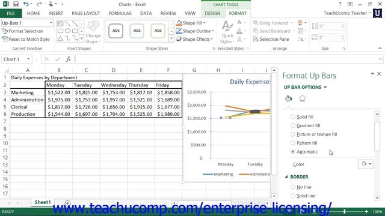Viewport: 385px width, 216px height.
Task: Switch to the DESIGN chart tools tab
Action: pos(212,13)
